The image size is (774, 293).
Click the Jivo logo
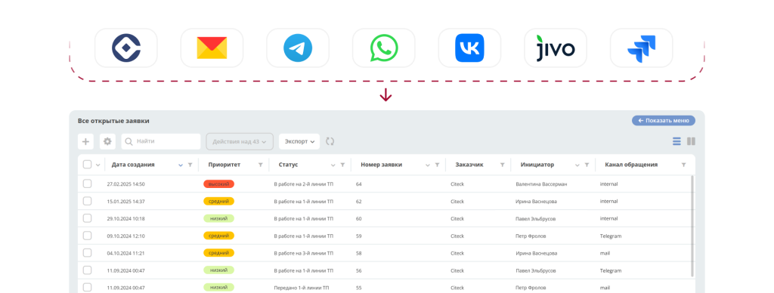(556, 48)
